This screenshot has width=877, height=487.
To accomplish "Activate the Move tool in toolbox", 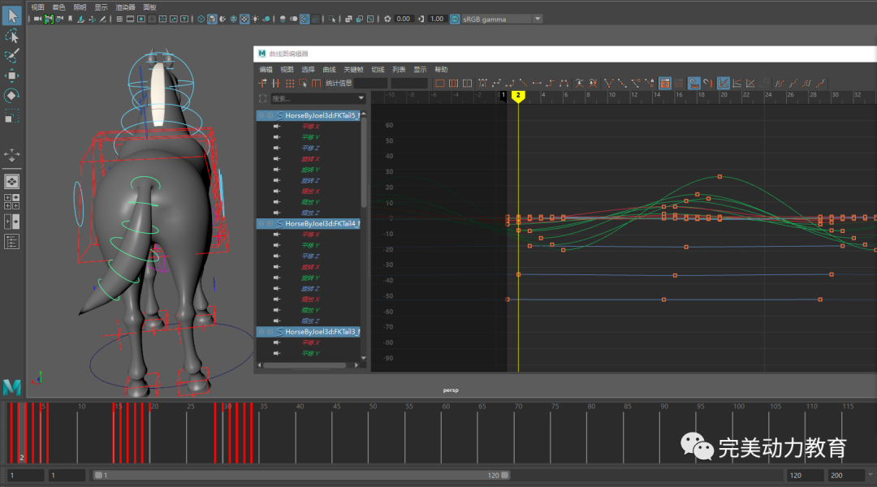I will [11, 76].
